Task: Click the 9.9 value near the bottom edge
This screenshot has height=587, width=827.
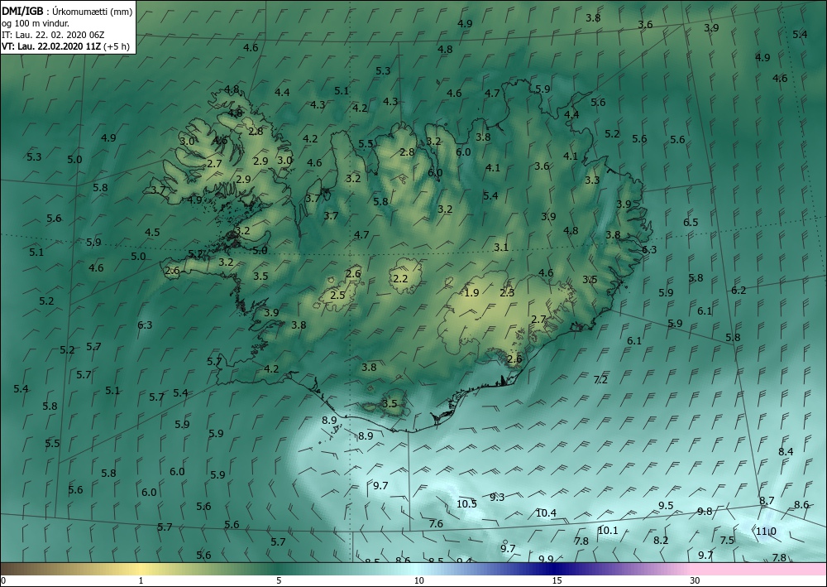Action: pyautogui.click(x=546, y=559)
